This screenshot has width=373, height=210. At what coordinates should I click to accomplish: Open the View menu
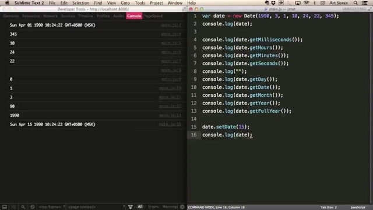point(111,3)
